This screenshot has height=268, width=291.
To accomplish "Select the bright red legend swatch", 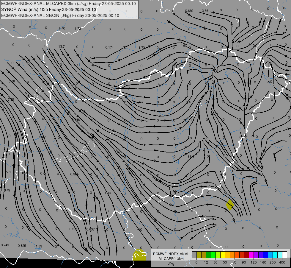I will [242, 255].
